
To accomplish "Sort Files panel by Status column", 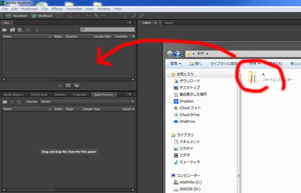I will [58, 36].
